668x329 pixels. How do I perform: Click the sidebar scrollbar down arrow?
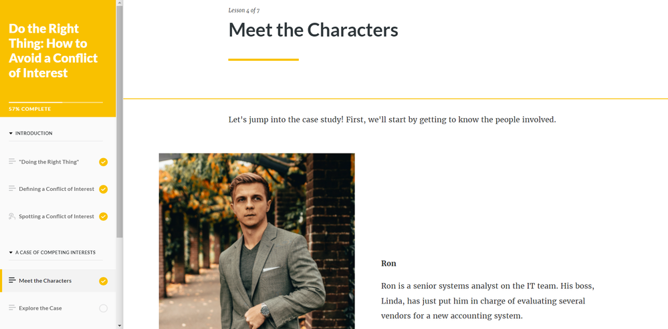(x=120, y=326)
